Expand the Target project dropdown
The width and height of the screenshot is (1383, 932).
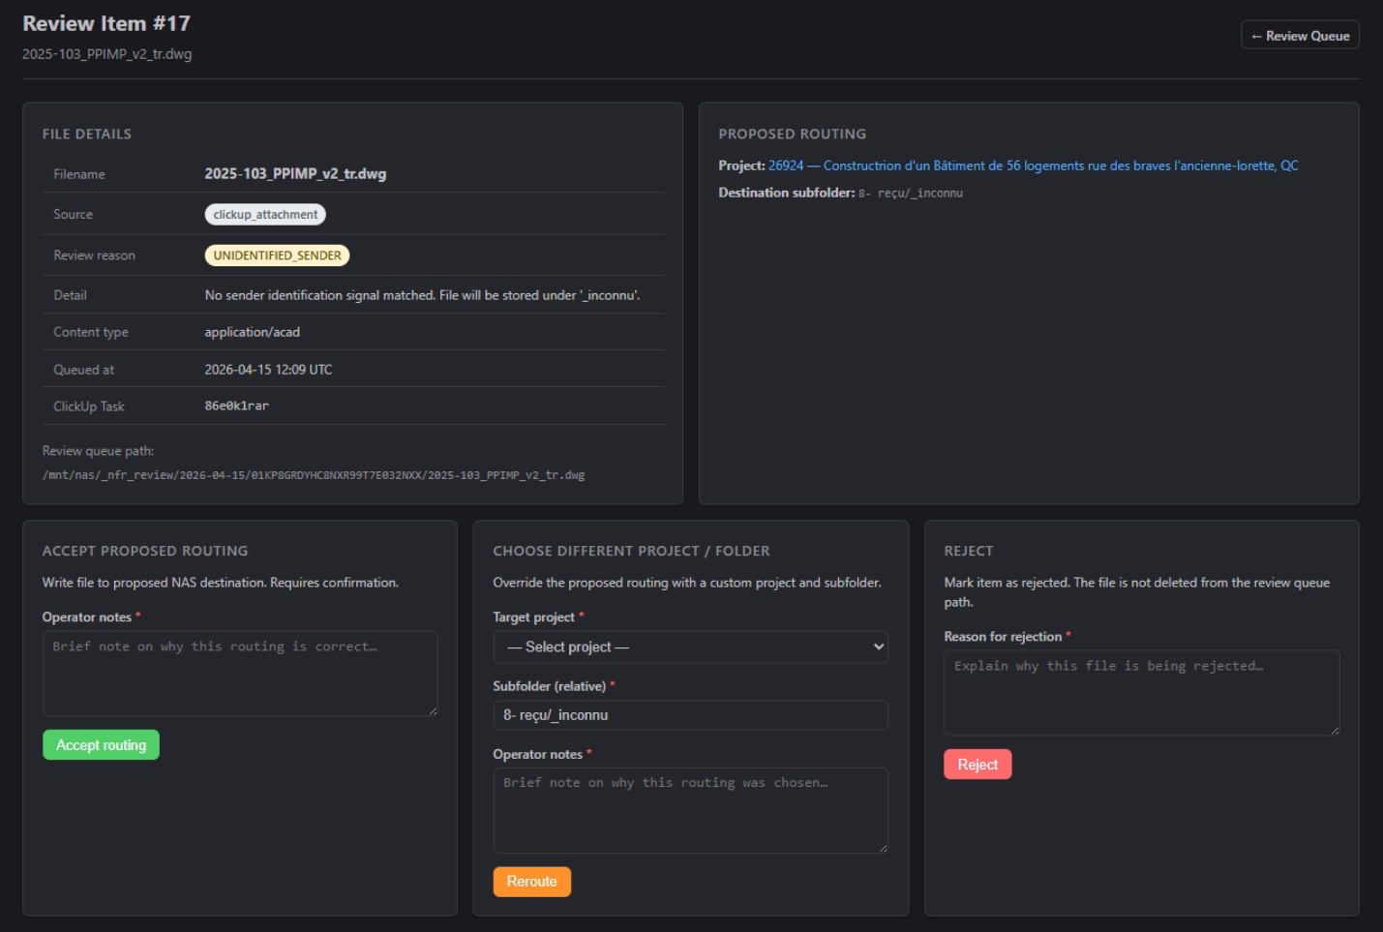click(690, 647)
